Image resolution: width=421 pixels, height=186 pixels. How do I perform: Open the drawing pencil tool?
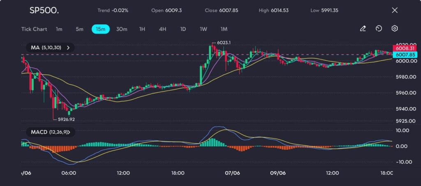point(363,29)
